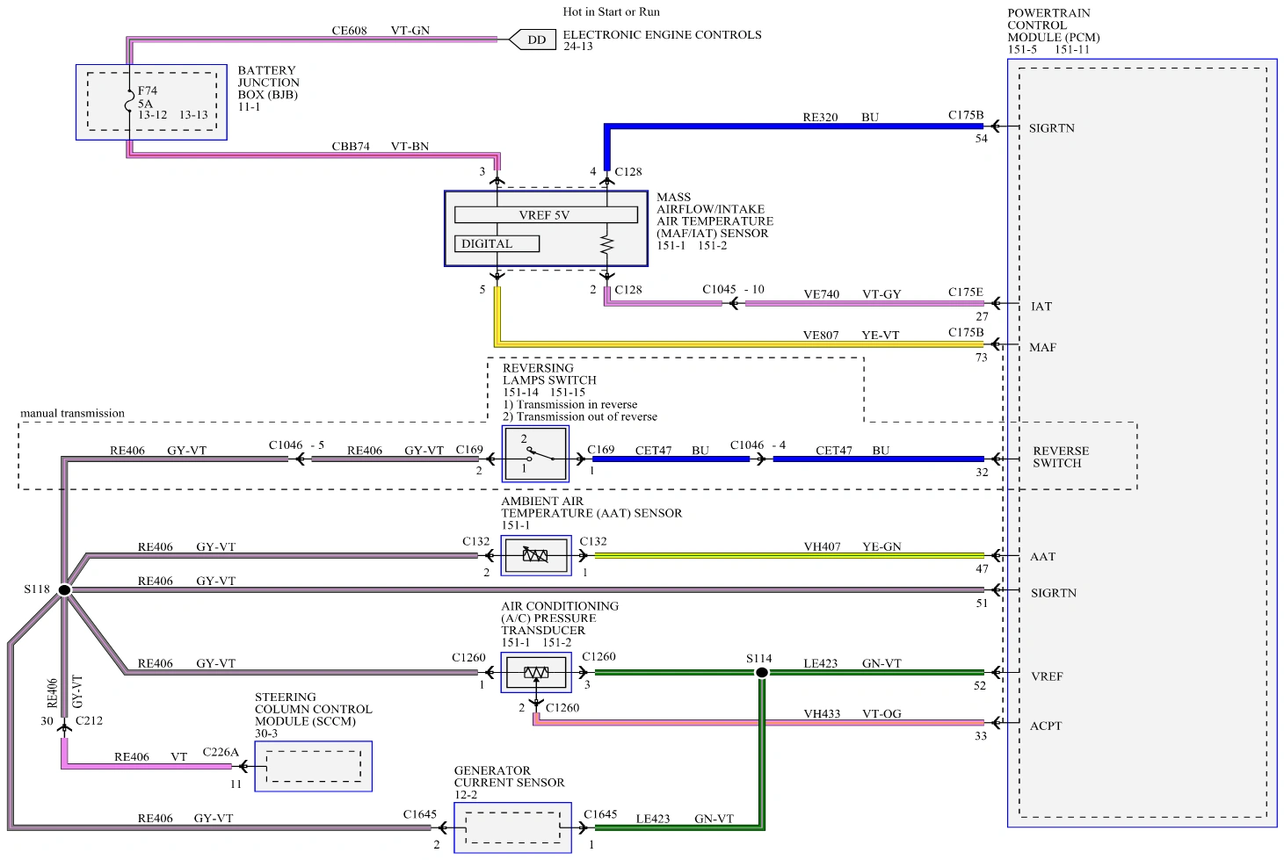Select the REVERSE SWITCH label in the PCM
Screen dimensions: 1284x860
pyautogui.click(x=1061, y=457)
